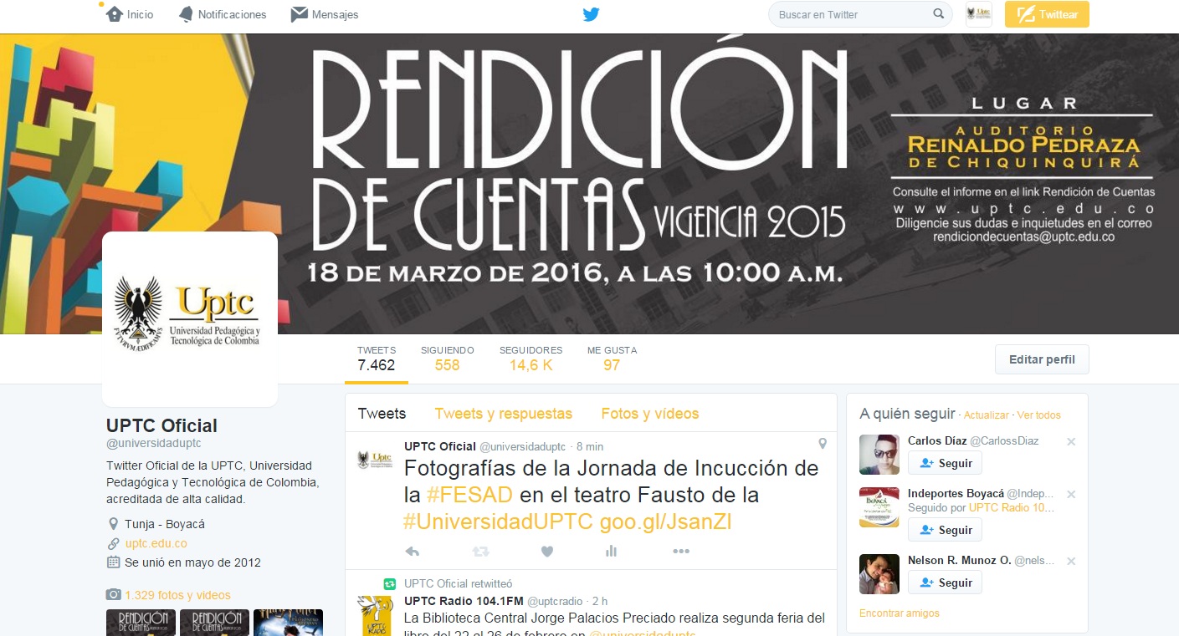Open UPTC Radio 10… followed-by link
The height and width of the screenshot is (636, 1179).
[1012, 507]
